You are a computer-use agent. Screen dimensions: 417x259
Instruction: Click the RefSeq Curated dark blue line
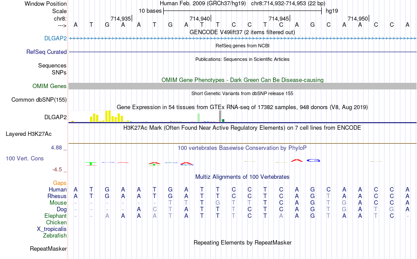[243, 52]
